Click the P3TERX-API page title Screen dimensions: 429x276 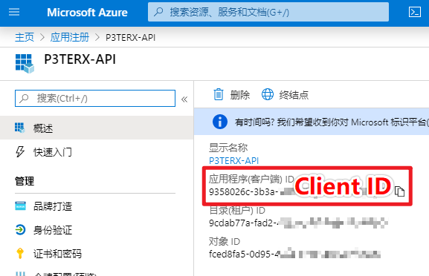(x=80, y=59)
